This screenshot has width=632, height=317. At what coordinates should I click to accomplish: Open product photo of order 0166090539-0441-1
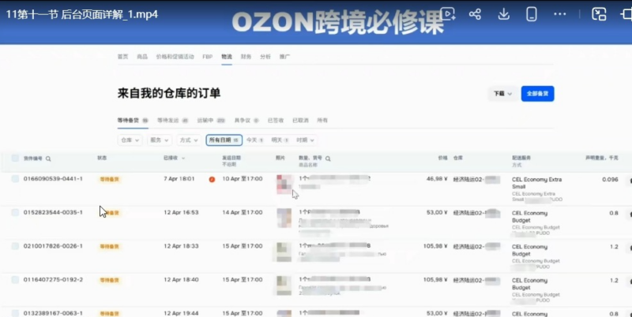(284, 185)
